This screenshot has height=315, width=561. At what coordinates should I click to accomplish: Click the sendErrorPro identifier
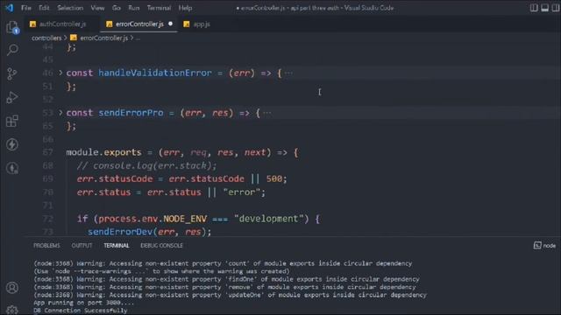[x=131, y=113]
